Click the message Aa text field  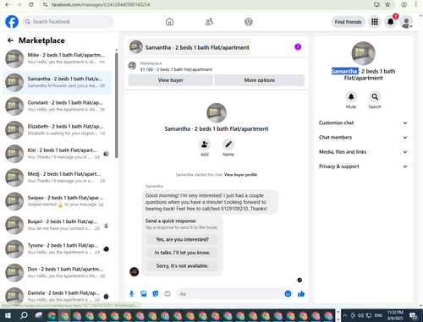tap(230, 294)
